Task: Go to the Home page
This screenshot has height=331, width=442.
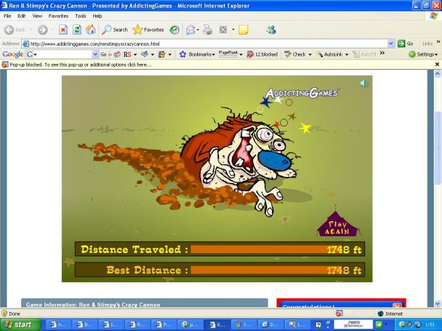Action: pos(90,30)
